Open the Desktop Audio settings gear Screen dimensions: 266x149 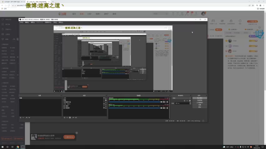[167, 102]
